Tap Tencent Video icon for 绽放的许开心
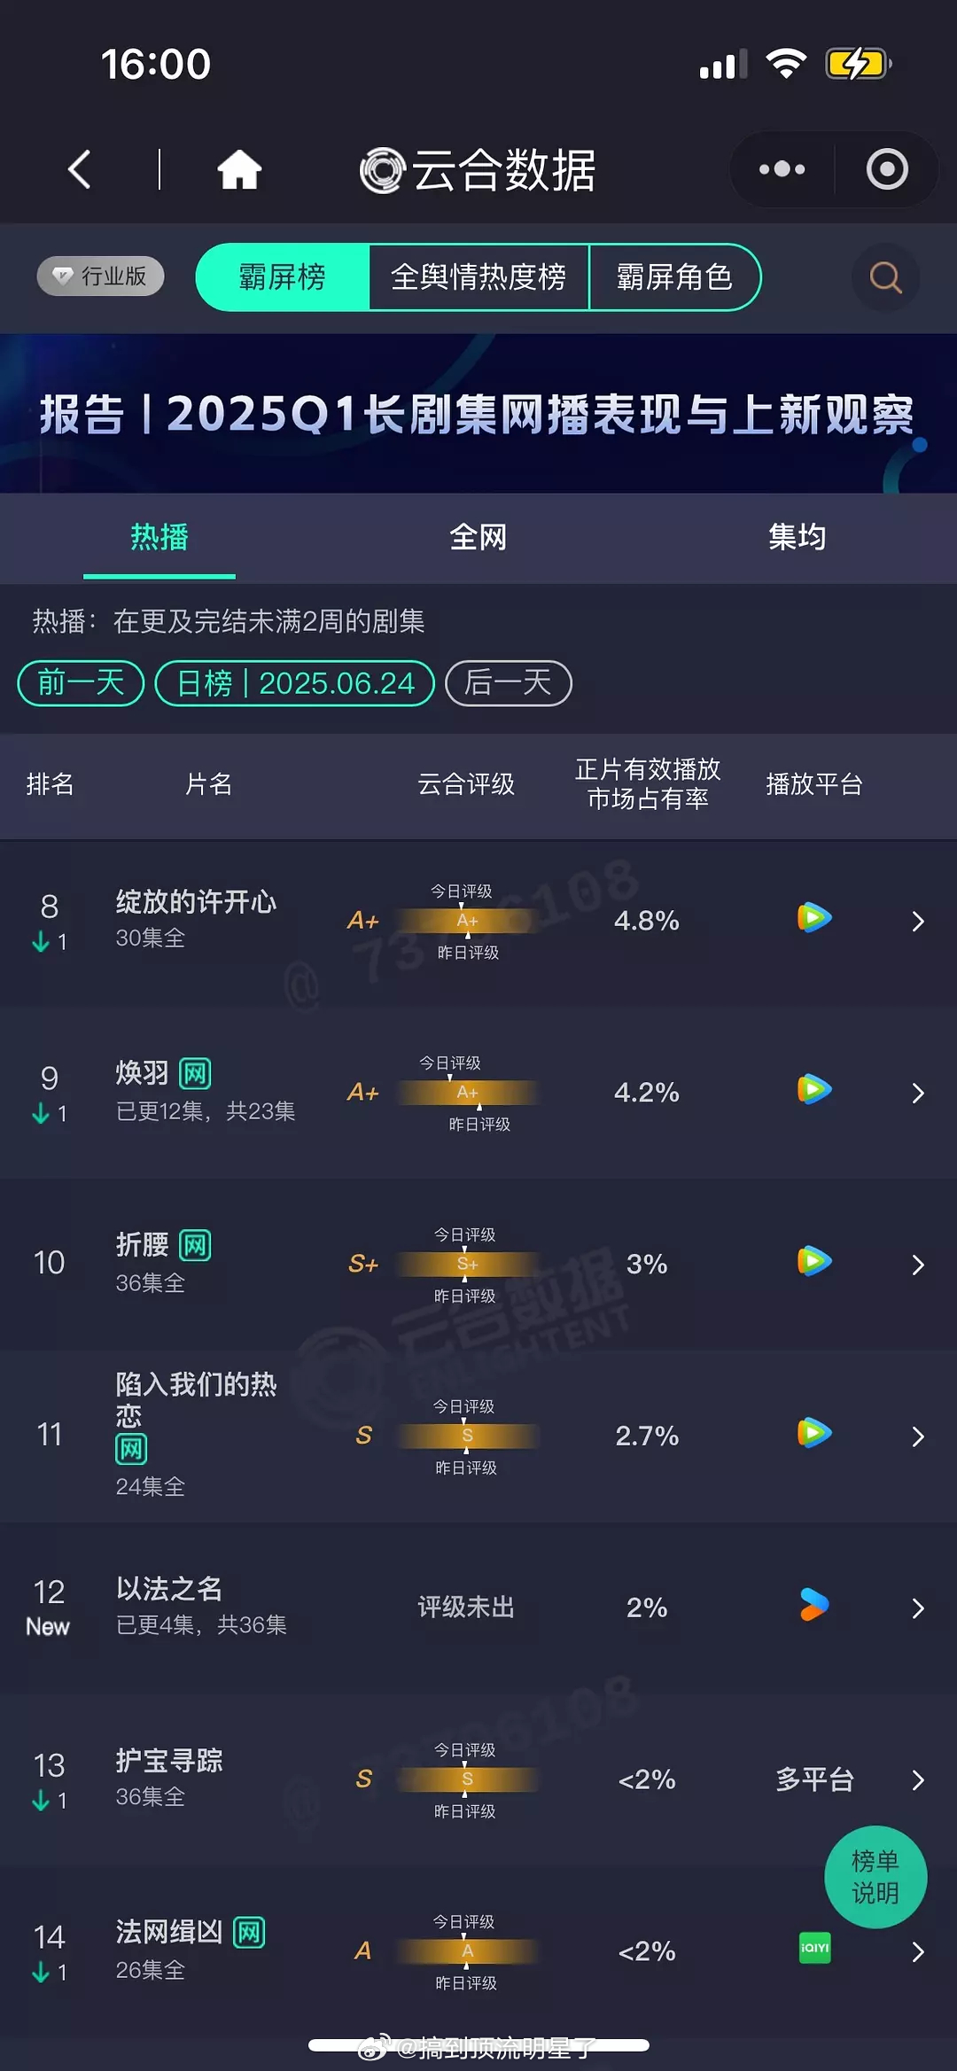 coord(814,918)
